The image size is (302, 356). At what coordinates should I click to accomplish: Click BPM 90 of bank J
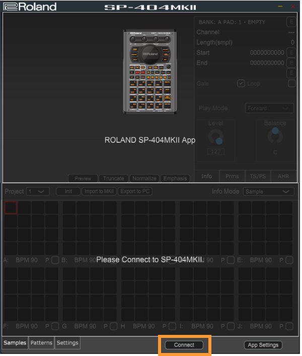[x=261, y=326]
